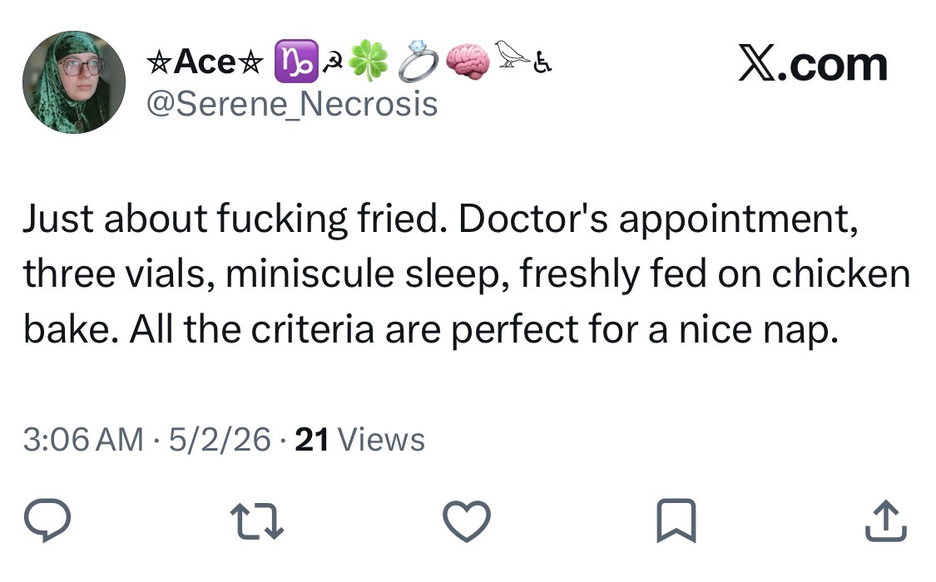Open the share upload icon
936x582 pixels.
pyautogui.click(x=886, y=520)
